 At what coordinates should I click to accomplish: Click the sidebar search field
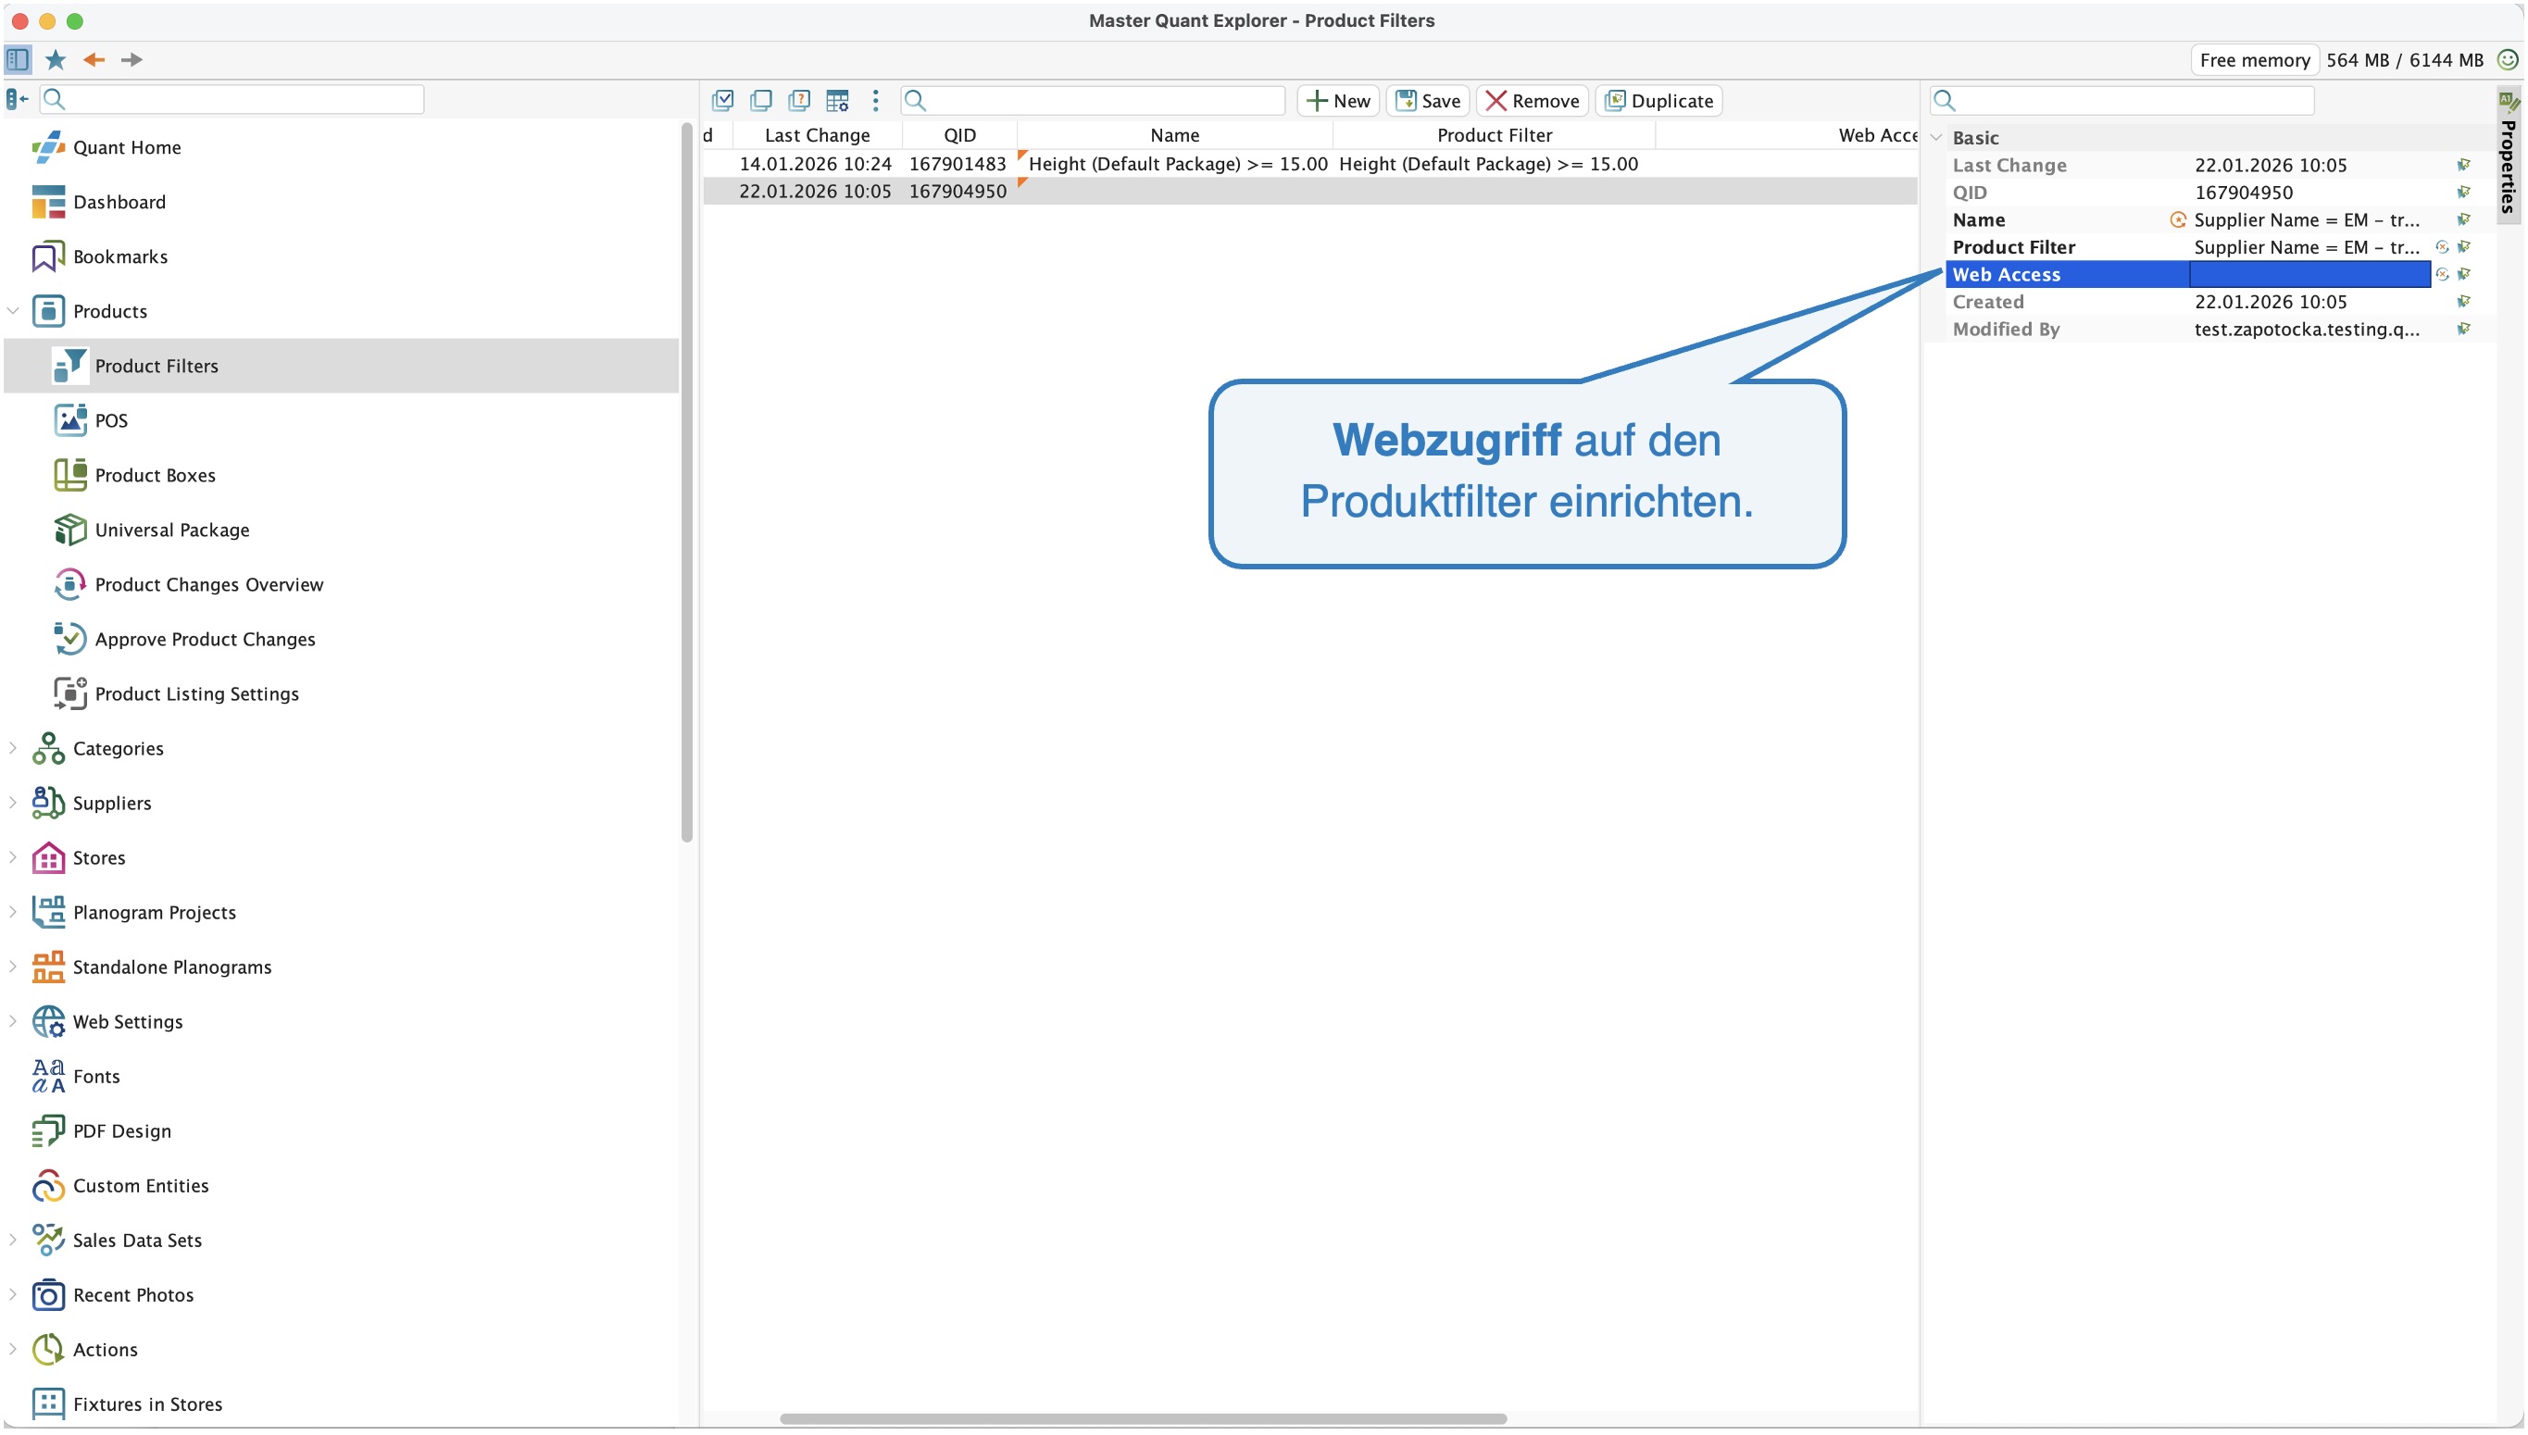232,98
